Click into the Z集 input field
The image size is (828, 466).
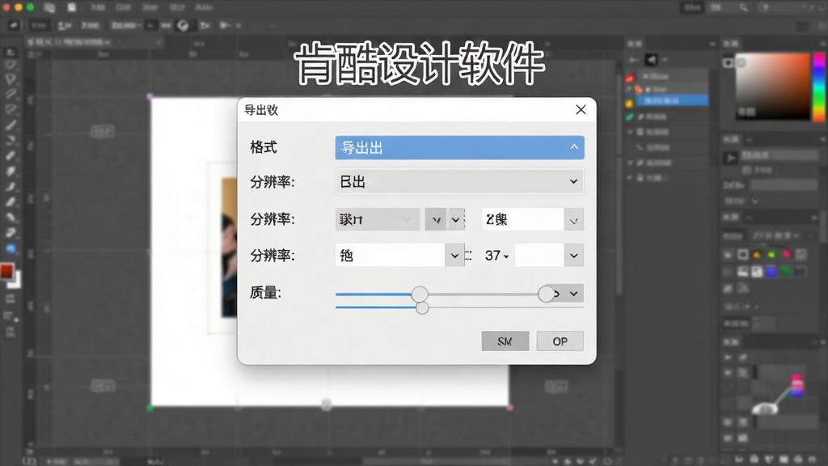(523, 219)
